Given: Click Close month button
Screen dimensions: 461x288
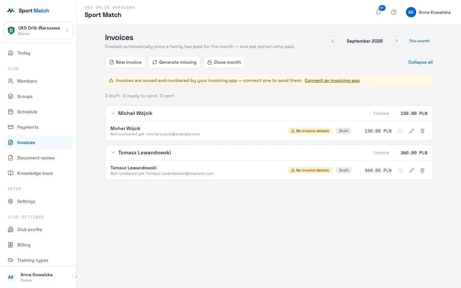Looking at the screenshot, I should 224,62.
